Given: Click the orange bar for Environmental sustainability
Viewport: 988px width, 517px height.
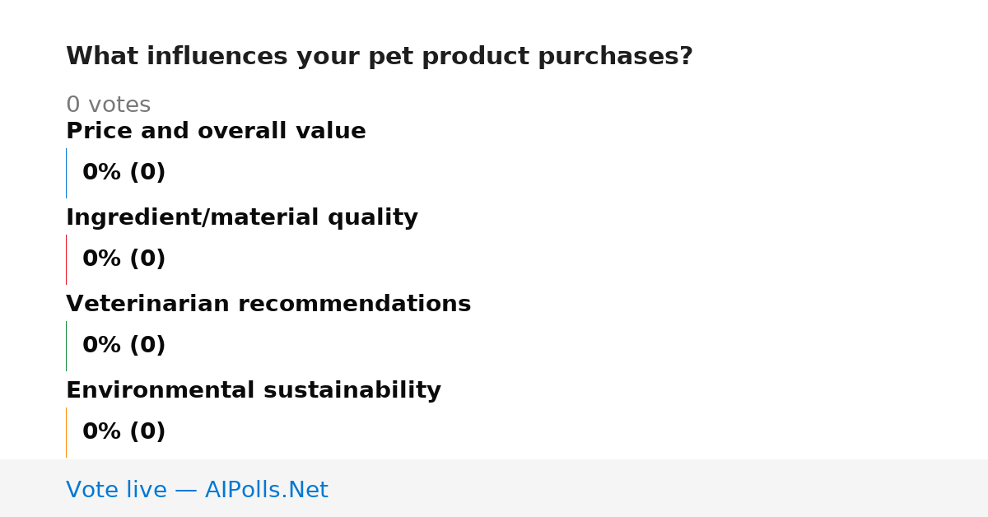Looking at the screenshot, I should tap(66, 432).
